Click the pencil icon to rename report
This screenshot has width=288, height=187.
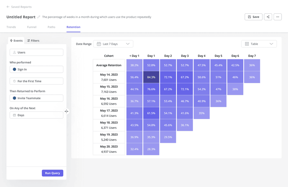click(39, 17)
